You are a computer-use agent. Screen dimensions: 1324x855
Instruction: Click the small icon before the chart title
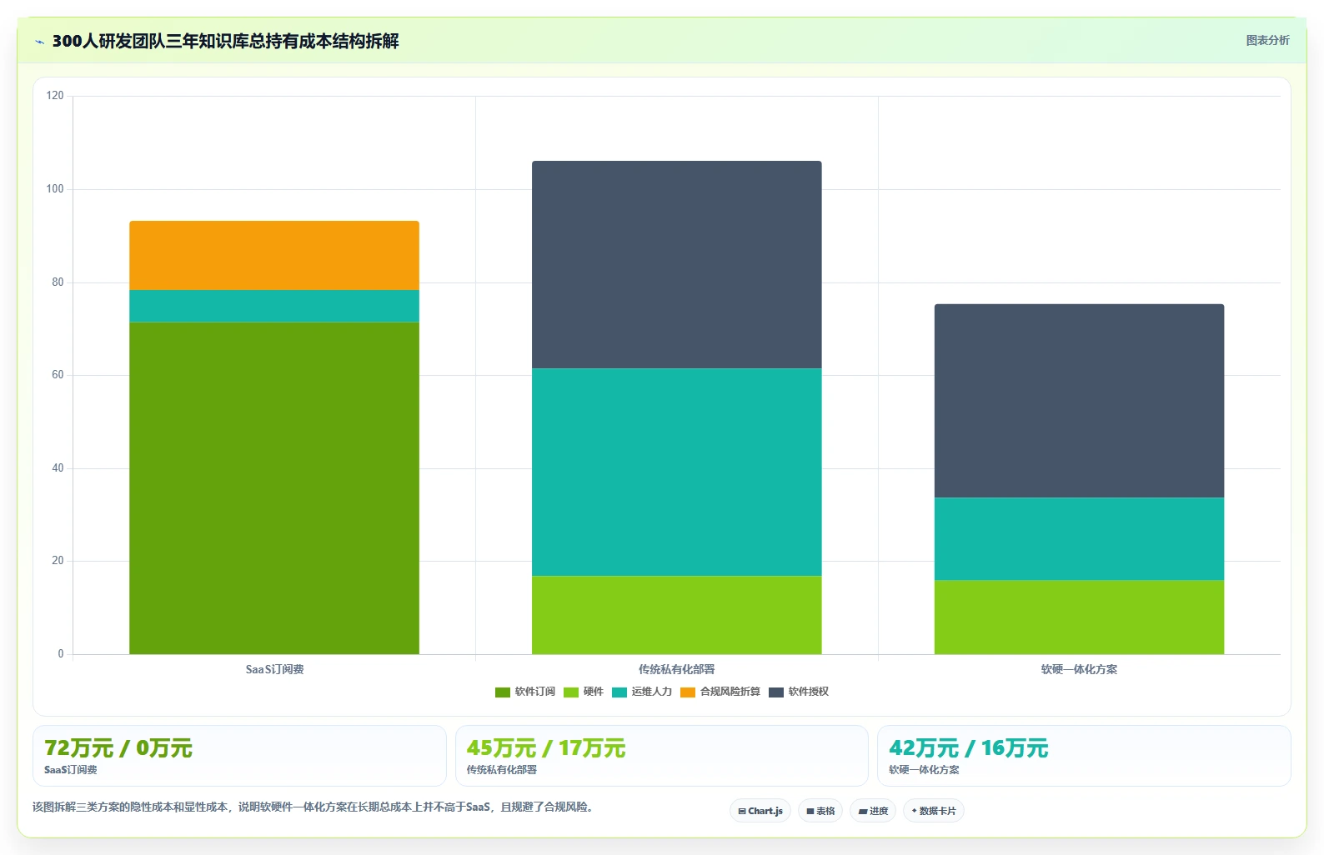[39, 42]
